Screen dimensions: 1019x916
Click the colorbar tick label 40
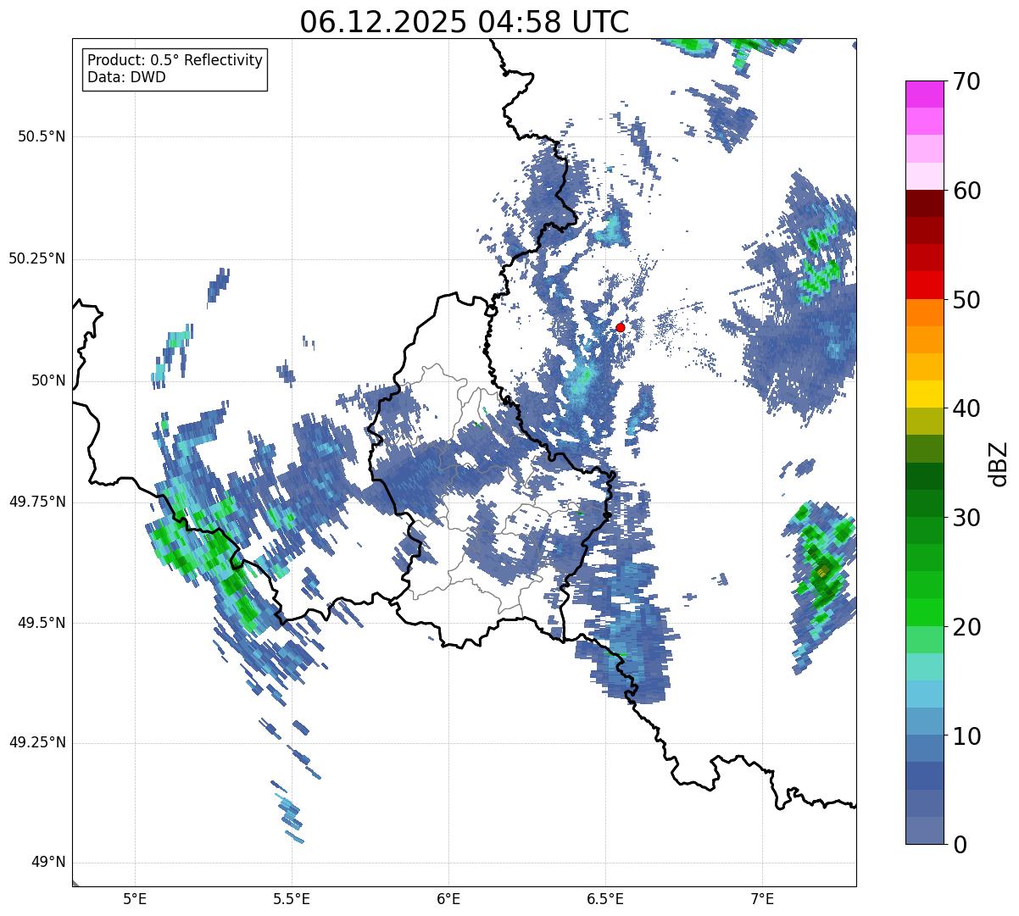pos(966,408)
